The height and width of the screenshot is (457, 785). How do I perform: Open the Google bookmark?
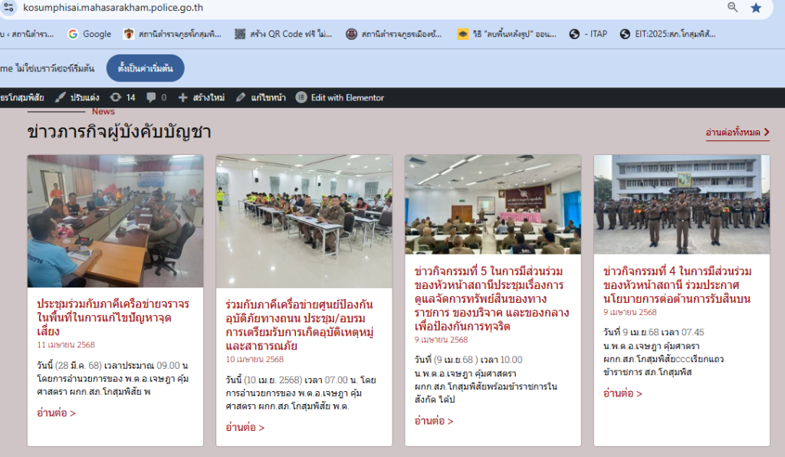coord(89,34)
